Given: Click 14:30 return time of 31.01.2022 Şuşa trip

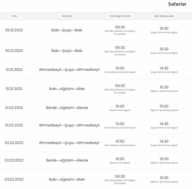Looking at the screenshot, I should 164,68.
